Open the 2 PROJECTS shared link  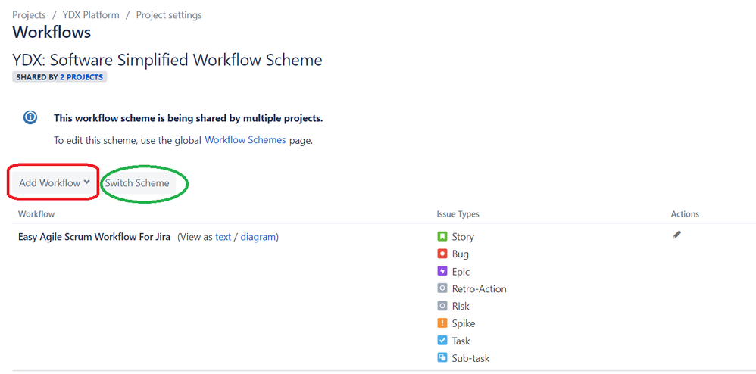[x=81, y=76]
